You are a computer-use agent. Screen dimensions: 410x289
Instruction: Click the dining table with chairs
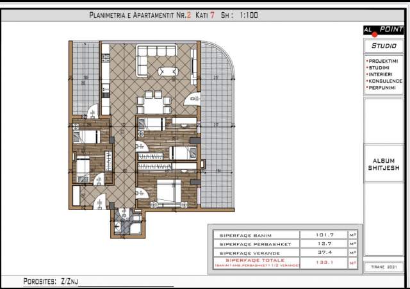(x=154, y=103)
